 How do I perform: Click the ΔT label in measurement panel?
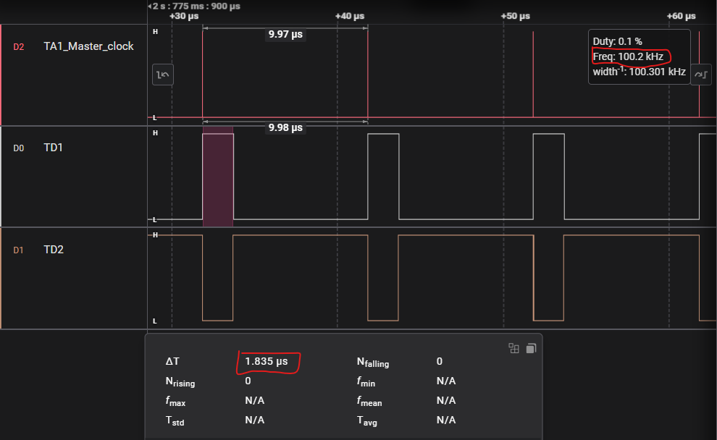[172, 361]
